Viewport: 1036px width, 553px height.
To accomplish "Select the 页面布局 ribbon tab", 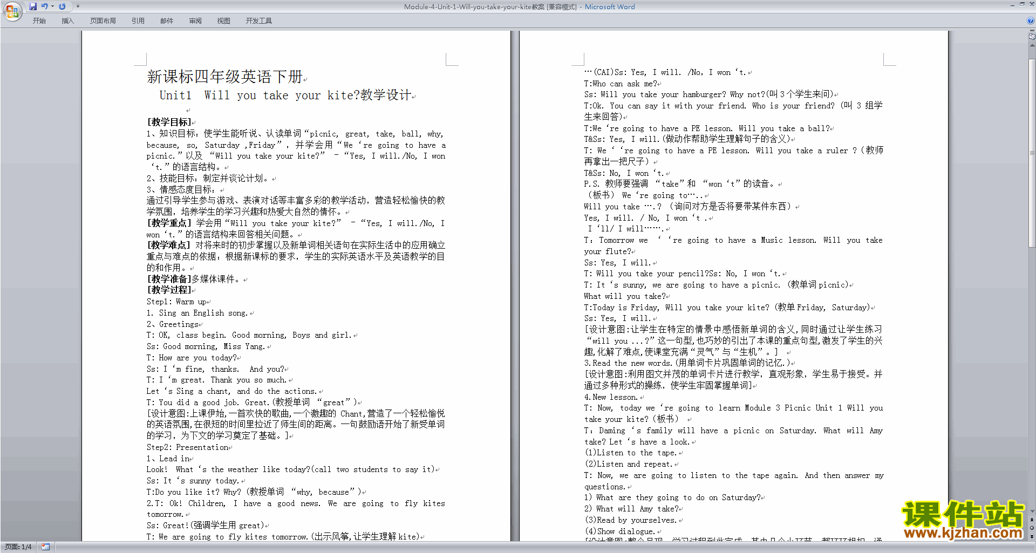I will pyautogui.click(x=103, y=21).
